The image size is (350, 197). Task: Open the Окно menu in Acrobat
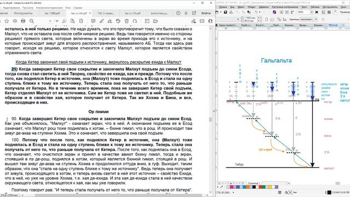[x=68, y=8]
